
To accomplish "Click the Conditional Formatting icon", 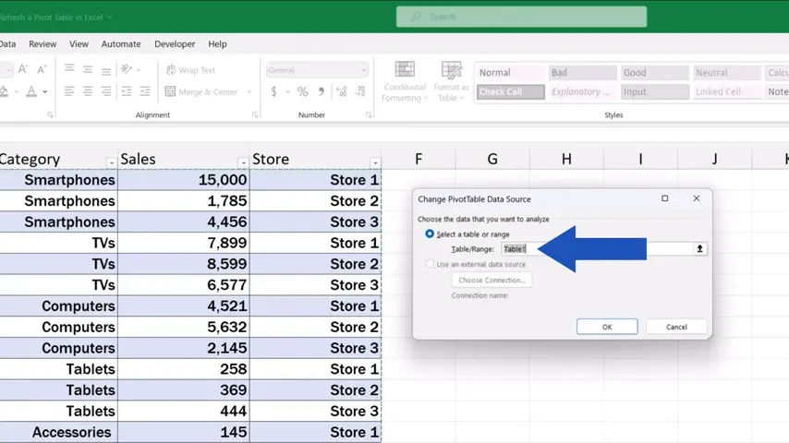I will click(x=405, y=81).
